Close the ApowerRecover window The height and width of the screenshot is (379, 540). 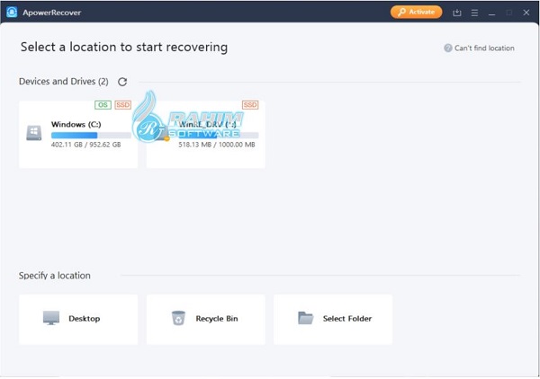526,13
